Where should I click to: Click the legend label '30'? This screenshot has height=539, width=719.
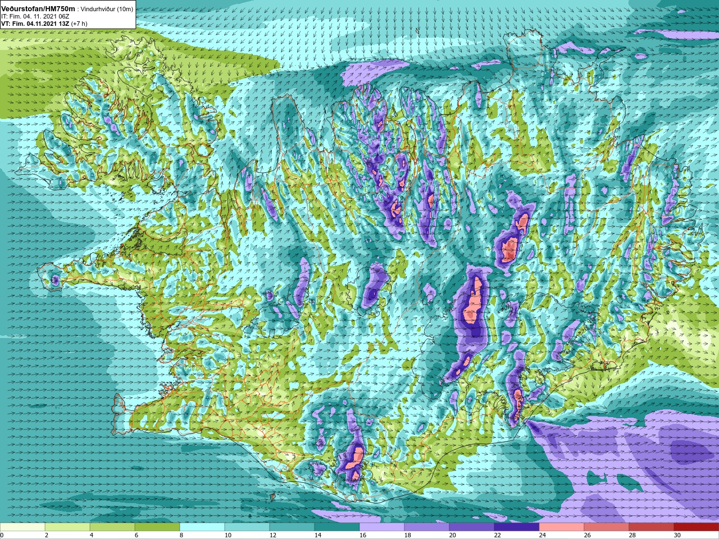pos(677,535)
